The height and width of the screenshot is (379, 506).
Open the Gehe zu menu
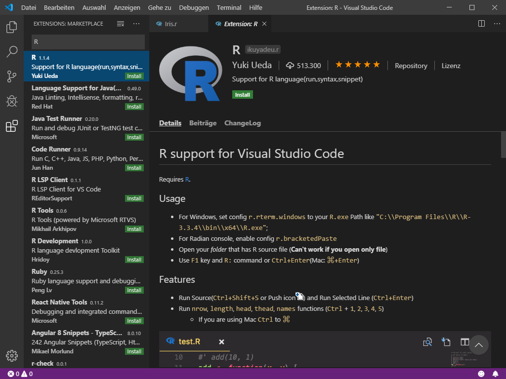[160, 7]
